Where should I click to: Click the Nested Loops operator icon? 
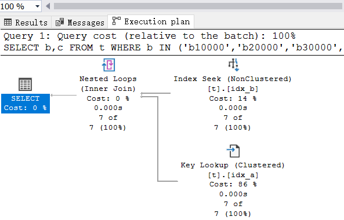pyautogui.click(x=108, y=65)
